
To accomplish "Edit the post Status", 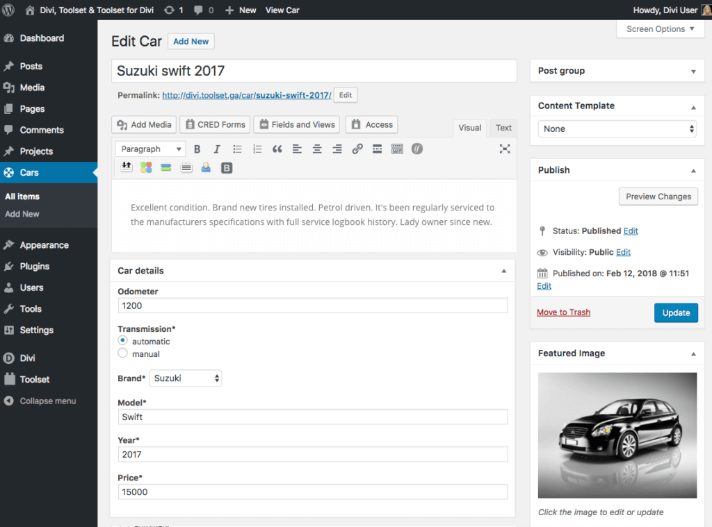I will [631, 231].
